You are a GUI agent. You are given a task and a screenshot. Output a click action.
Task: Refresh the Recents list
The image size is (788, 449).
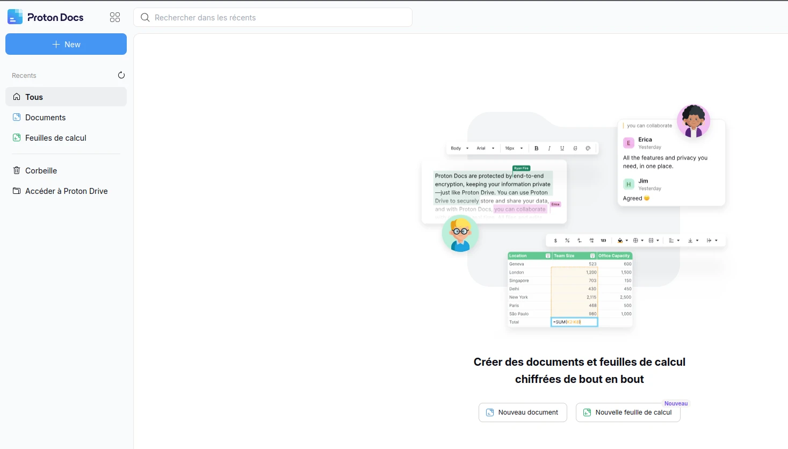click(121, 75)
